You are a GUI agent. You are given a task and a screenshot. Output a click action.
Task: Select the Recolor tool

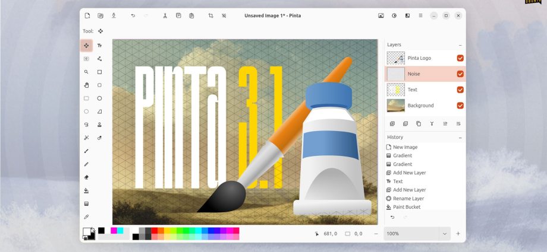(x=99, y=138)
